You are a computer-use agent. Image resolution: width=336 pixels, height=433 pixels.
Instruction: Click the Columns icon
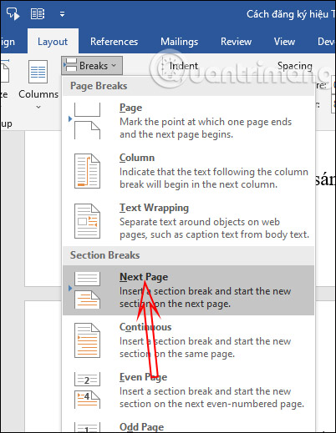[38, 72]
